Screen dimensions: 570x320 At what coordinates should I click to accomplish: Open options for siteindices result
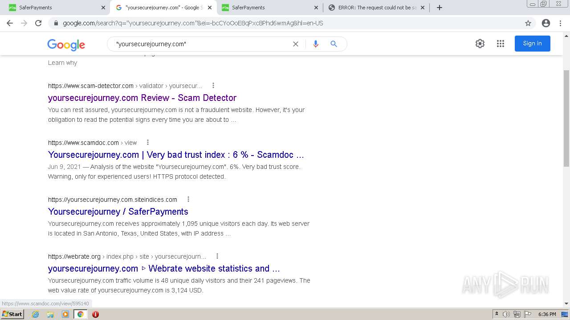pyautogui.click(x=188, y=200)
